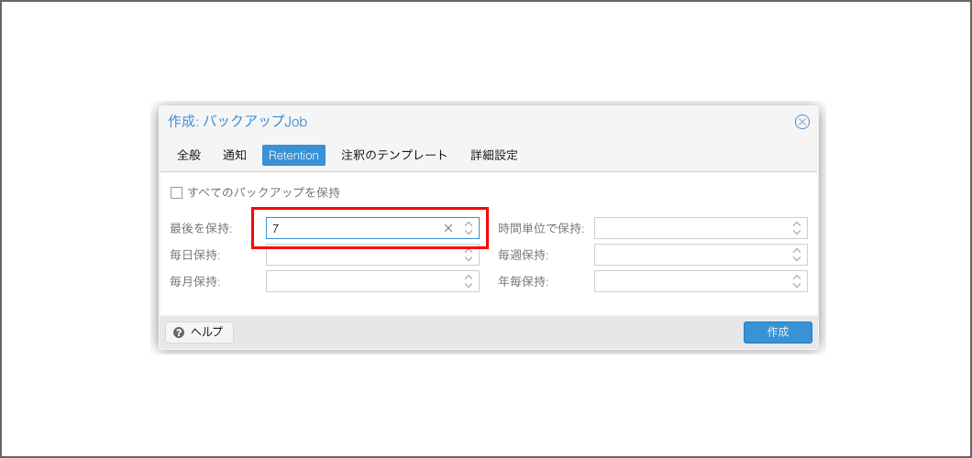Click the 毎月保持 input field
This screenshot has width=972, height=458.
tap(362, 281)
